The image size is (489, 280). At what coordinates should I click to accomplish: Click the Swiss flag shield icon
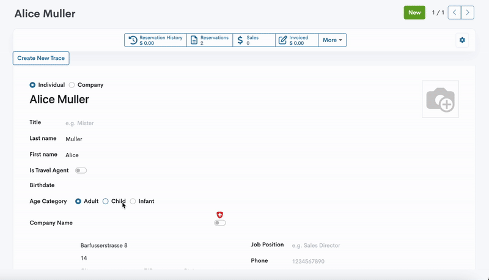220,215
